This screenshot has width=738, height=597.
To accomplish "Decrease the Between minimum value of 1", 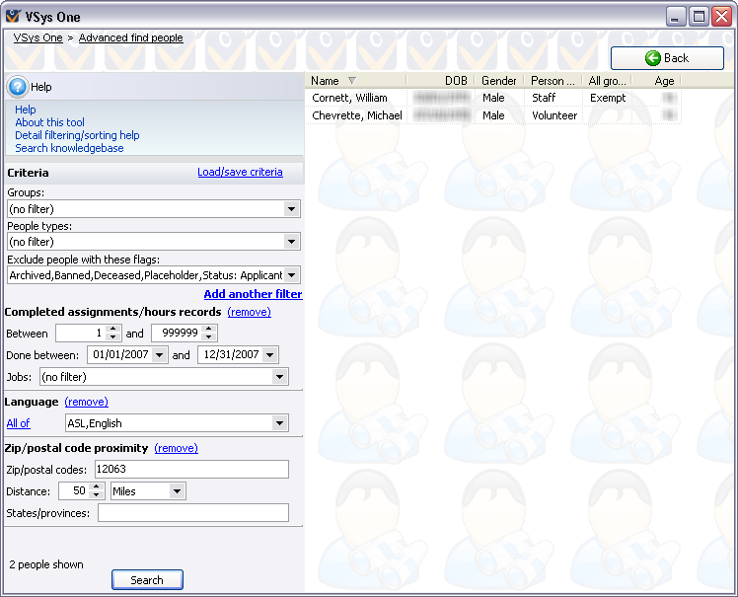I will pos(112,336).
